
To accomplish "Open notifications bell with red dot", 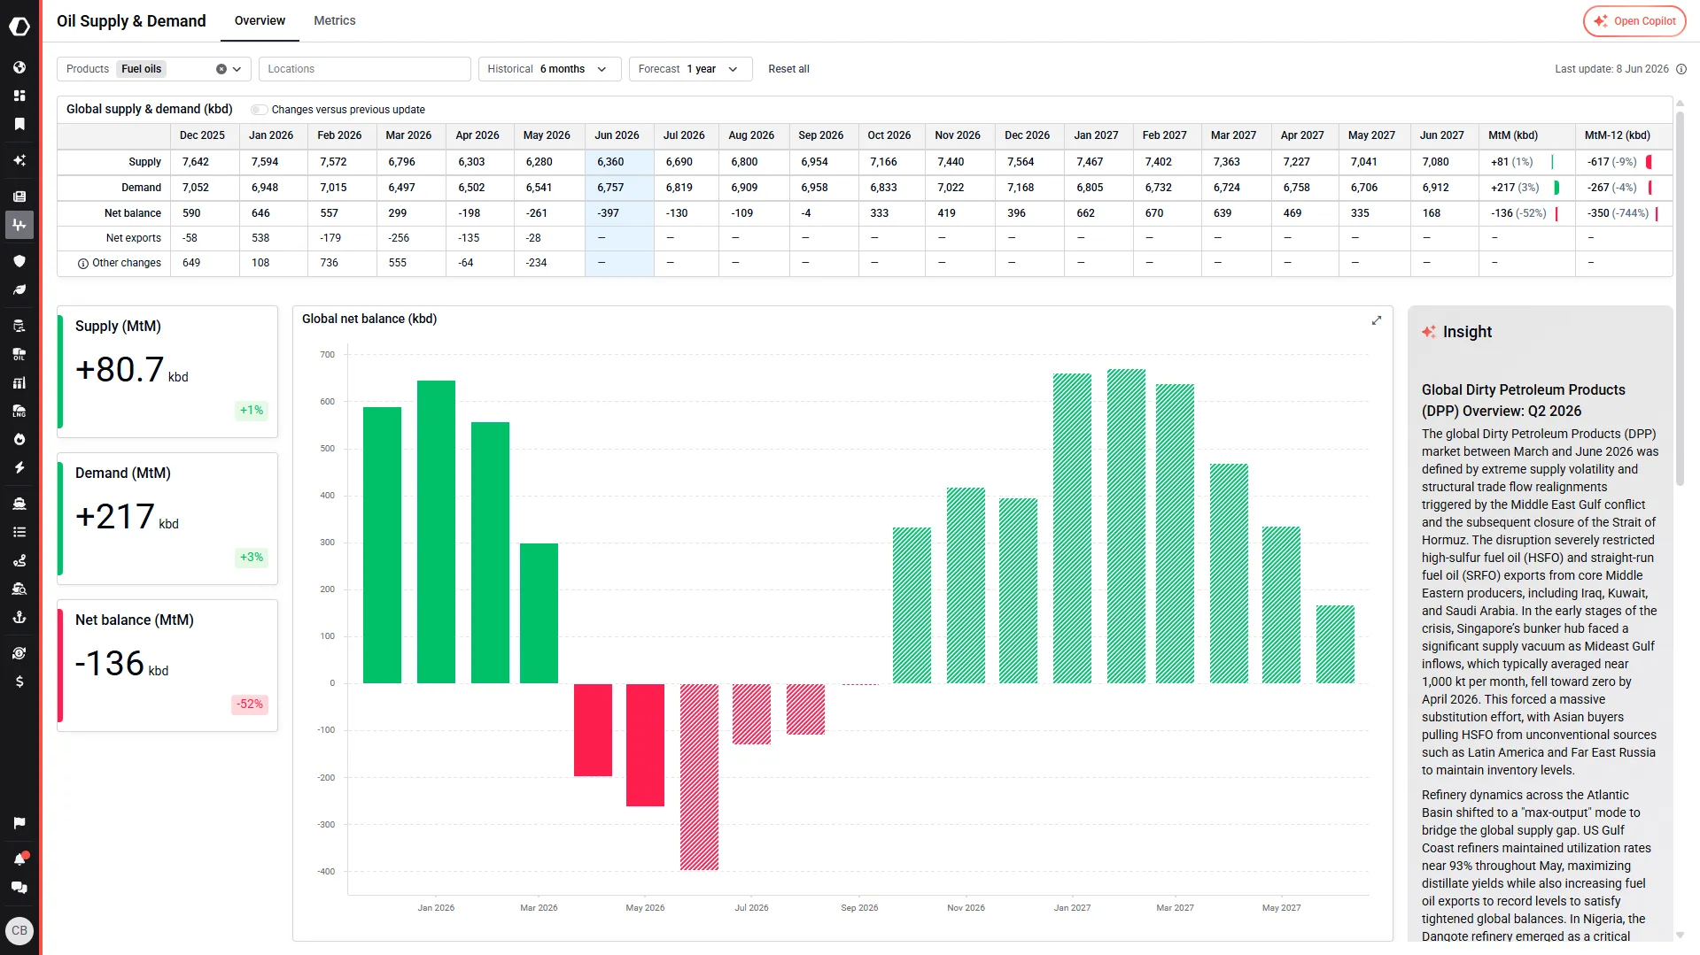I will [19, 859].
